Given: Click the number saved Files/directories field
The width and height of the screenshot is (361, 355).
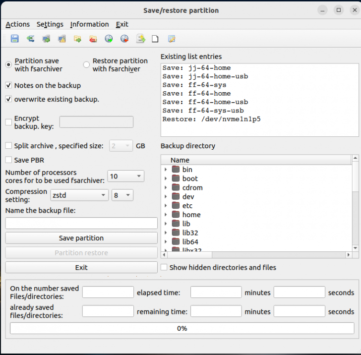Looking at the screenshot, I should click(108, 292).
